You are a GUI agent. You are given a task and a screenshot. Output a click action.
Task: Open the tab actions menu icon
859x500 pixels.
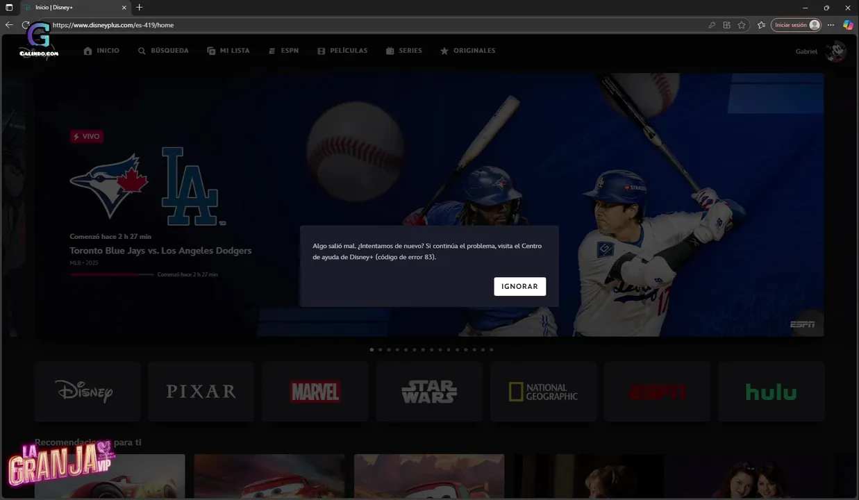point(9,7)
